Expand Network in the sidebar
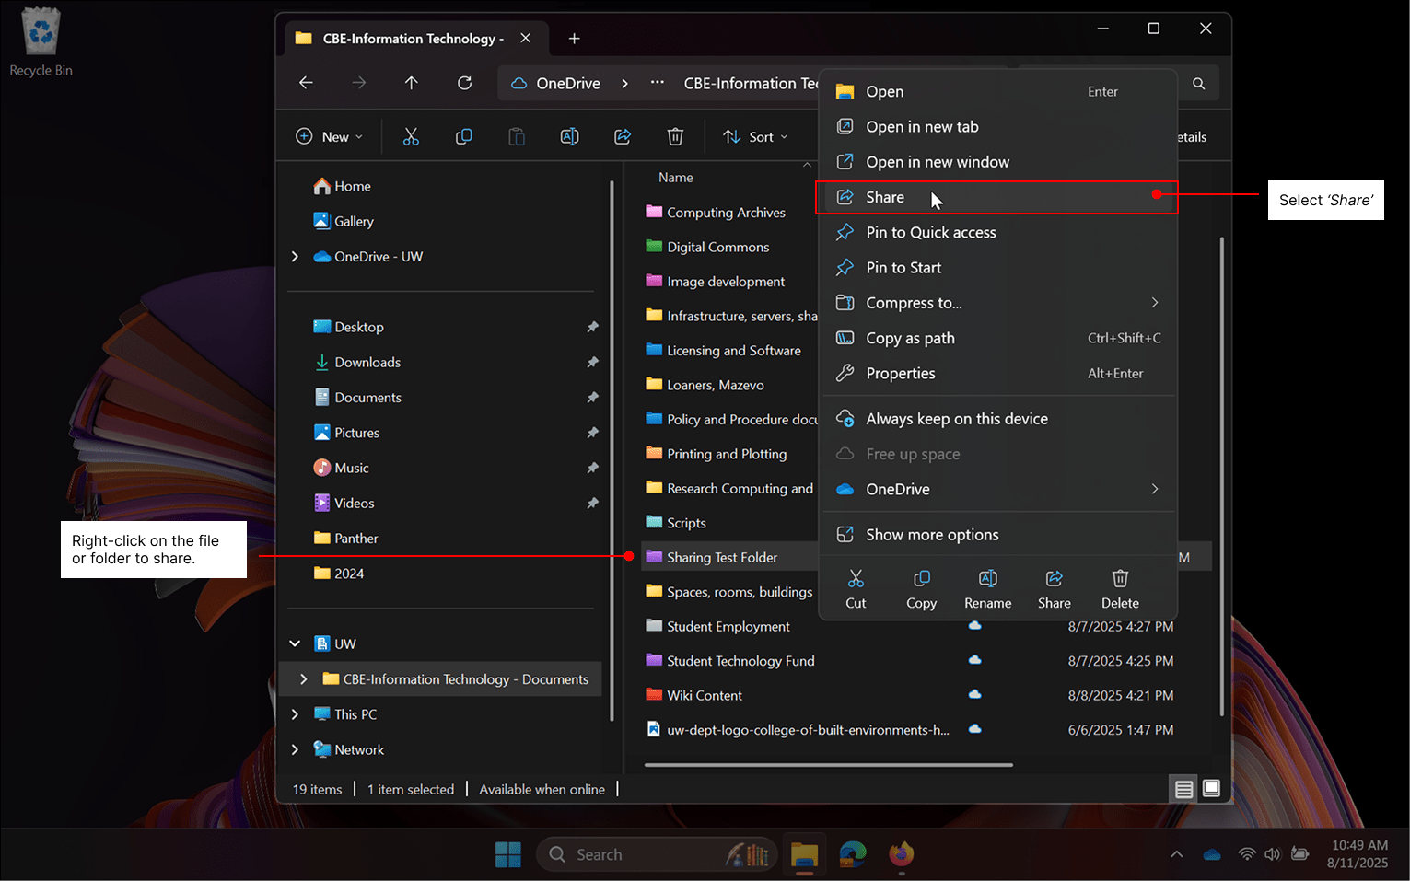1410x881 pixels. (295, 749)
